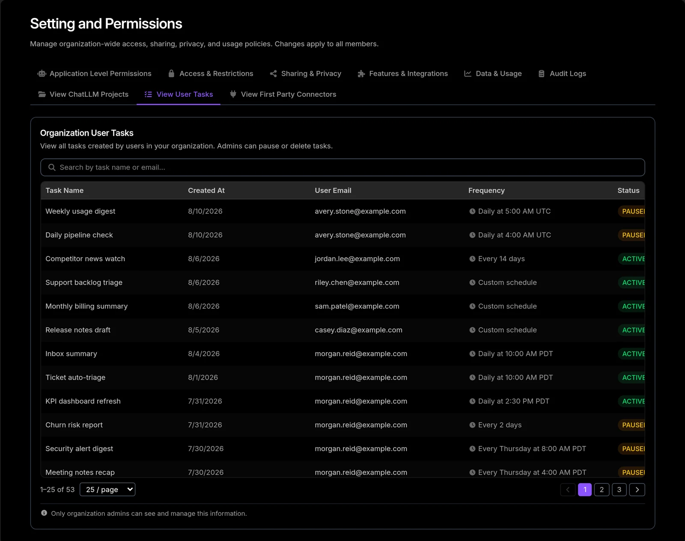Click the Created At column header

coord(206,190)
